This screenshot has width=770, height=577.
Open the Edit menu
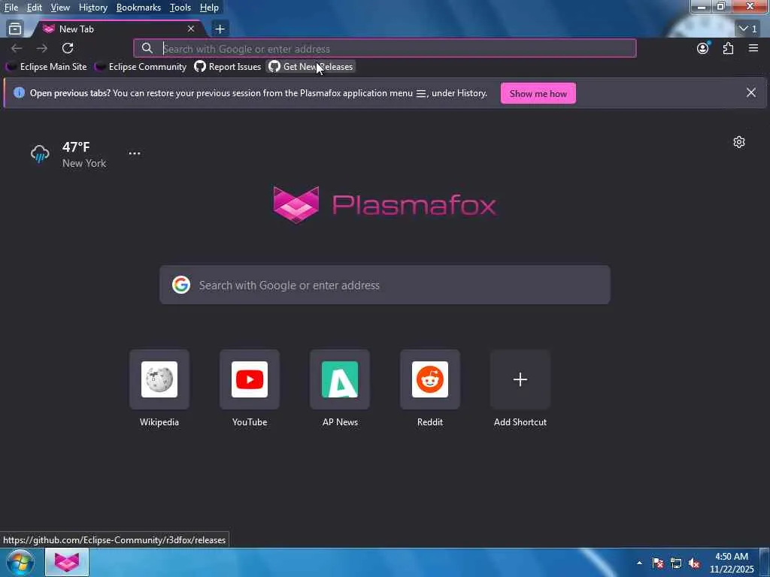tap(35, 8)
